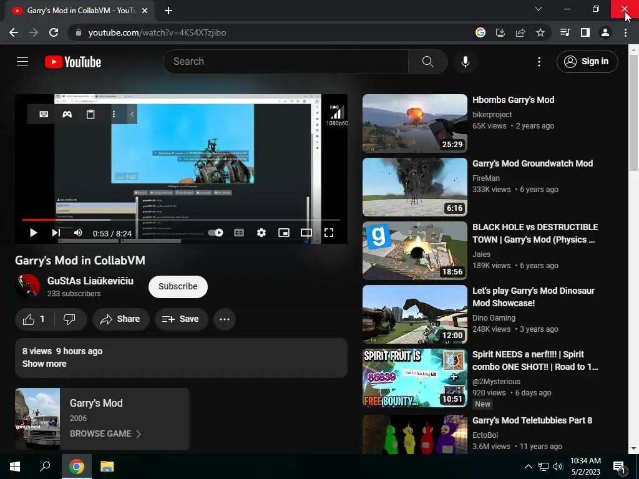The height and width of the screenshot is (479, 639).
Task: Open Garry's Mod Groundwatch Mod title
Action: (532, 164)
